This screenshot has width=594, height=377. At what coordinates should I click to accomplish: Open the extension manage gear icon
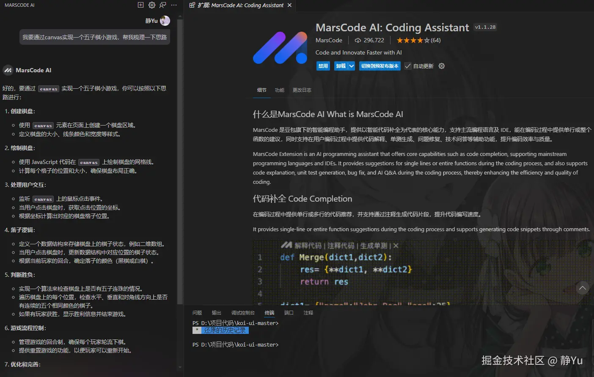[x=442, y=66]
